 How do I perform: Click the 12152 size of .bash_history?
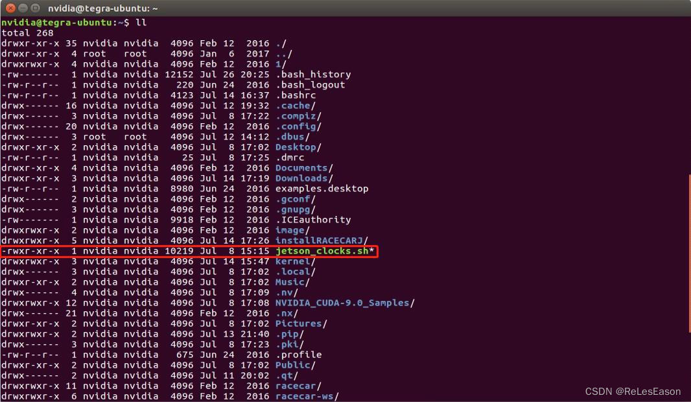click(179, 75)
